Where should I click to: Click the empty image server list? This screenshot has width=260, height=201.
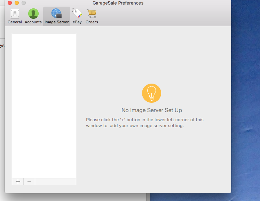[44, 106]
